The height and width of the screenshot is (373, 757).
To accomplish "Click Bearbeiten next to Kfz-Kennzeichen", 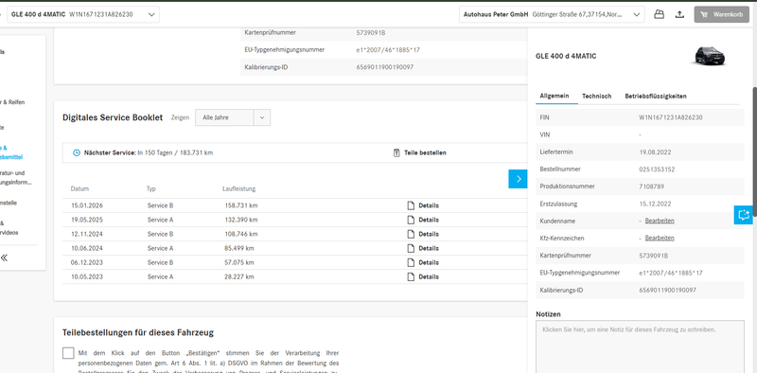I will [660, 238].
